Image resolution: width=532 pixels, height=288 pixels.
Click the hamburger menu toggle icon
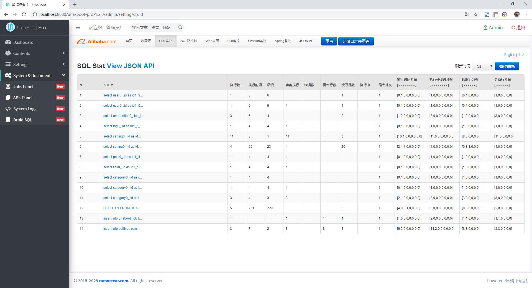click(78, 27)
